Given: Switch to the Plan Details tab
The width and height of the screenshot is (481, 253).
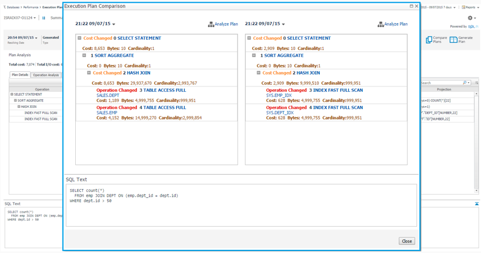Looking at the screenshot, I should click(20, 75).
